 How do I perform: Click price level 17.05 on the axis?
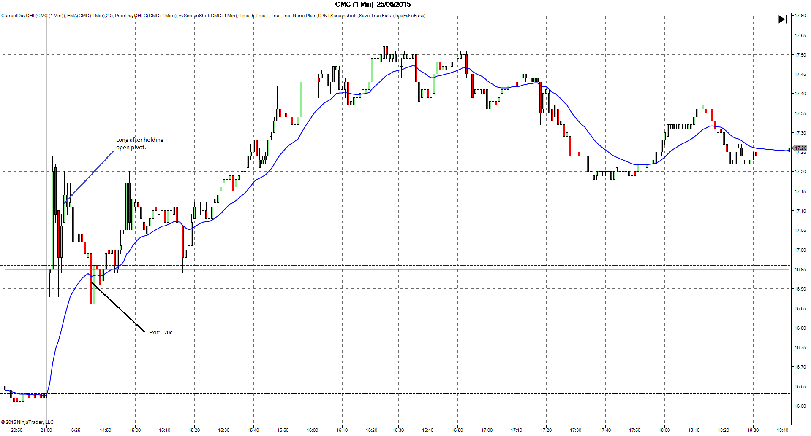[x=800, y=230]
